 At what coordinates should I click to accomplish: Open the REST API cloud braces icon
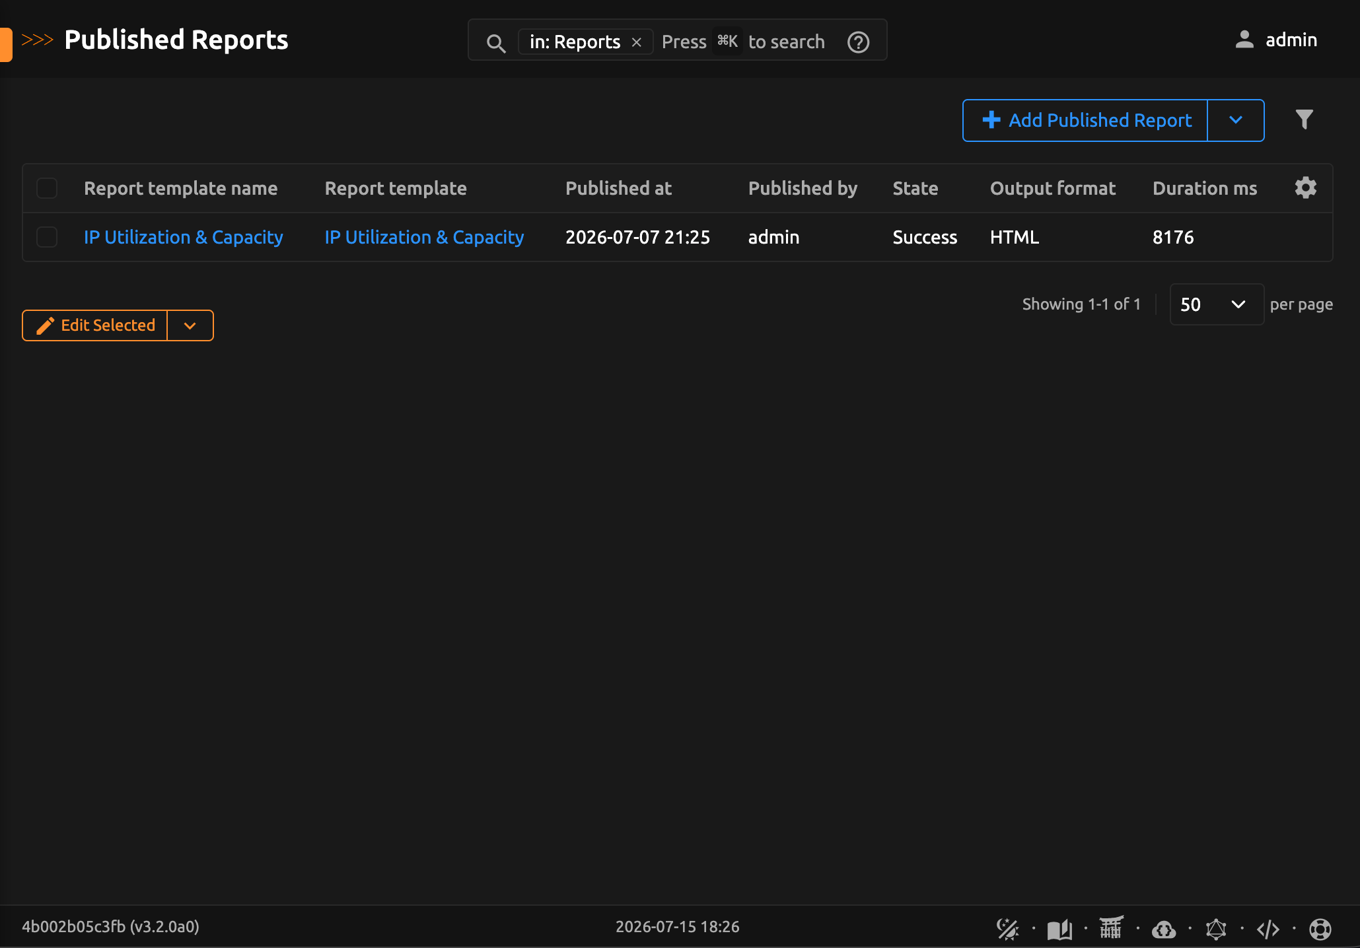pyautogui.click(x=1164, y=930)
